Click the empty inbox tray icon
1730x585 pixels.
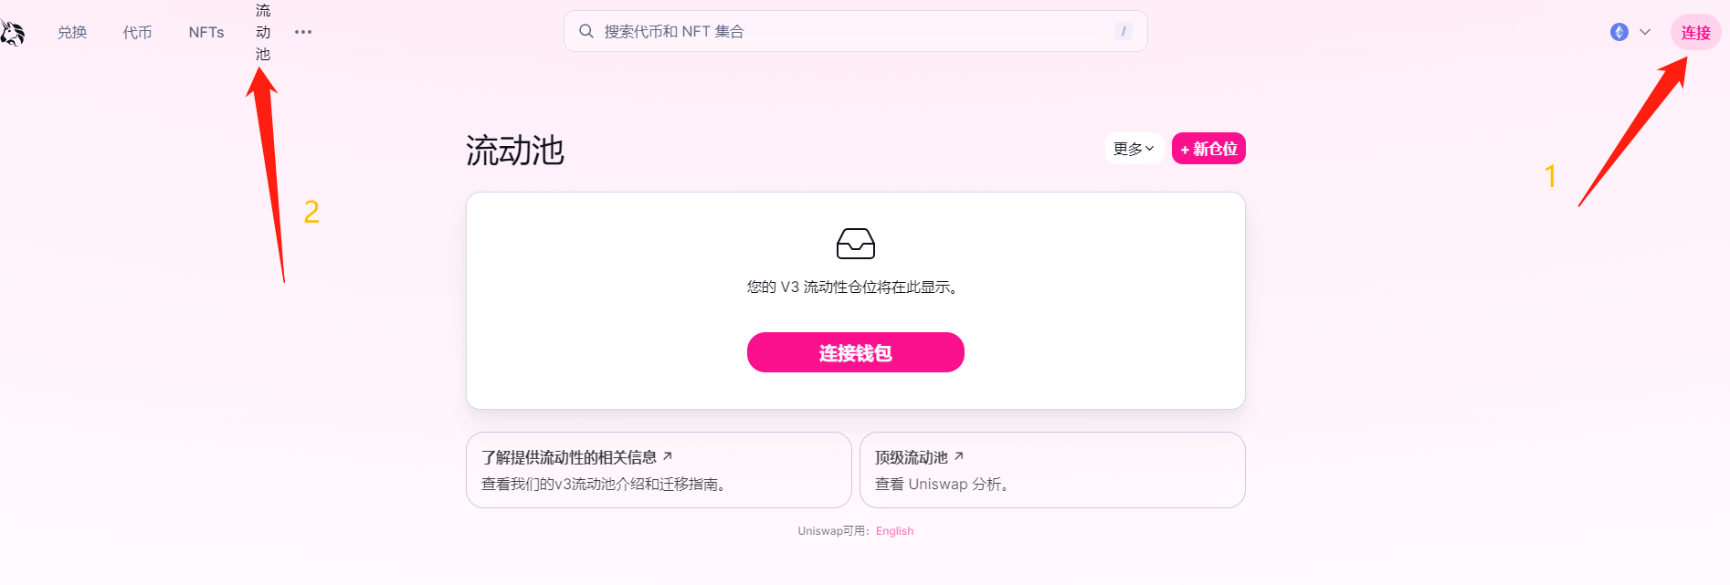855,244
